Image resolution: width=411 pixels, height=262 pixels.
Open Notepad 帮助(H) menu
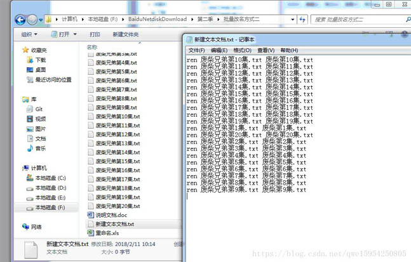click(x=289, y=50)
